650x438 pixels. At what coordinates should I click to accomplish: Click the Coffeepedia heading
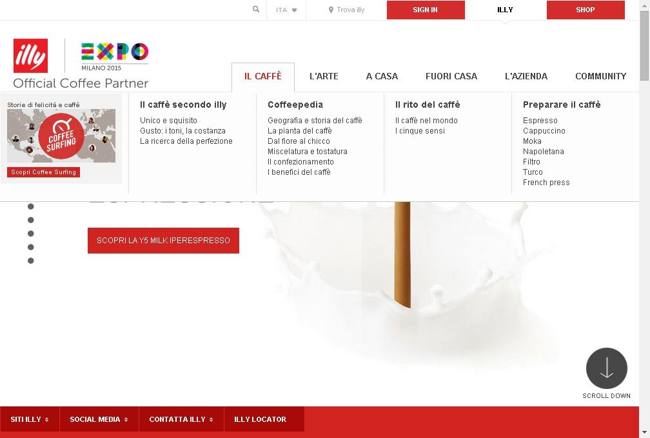coord(295,105)
